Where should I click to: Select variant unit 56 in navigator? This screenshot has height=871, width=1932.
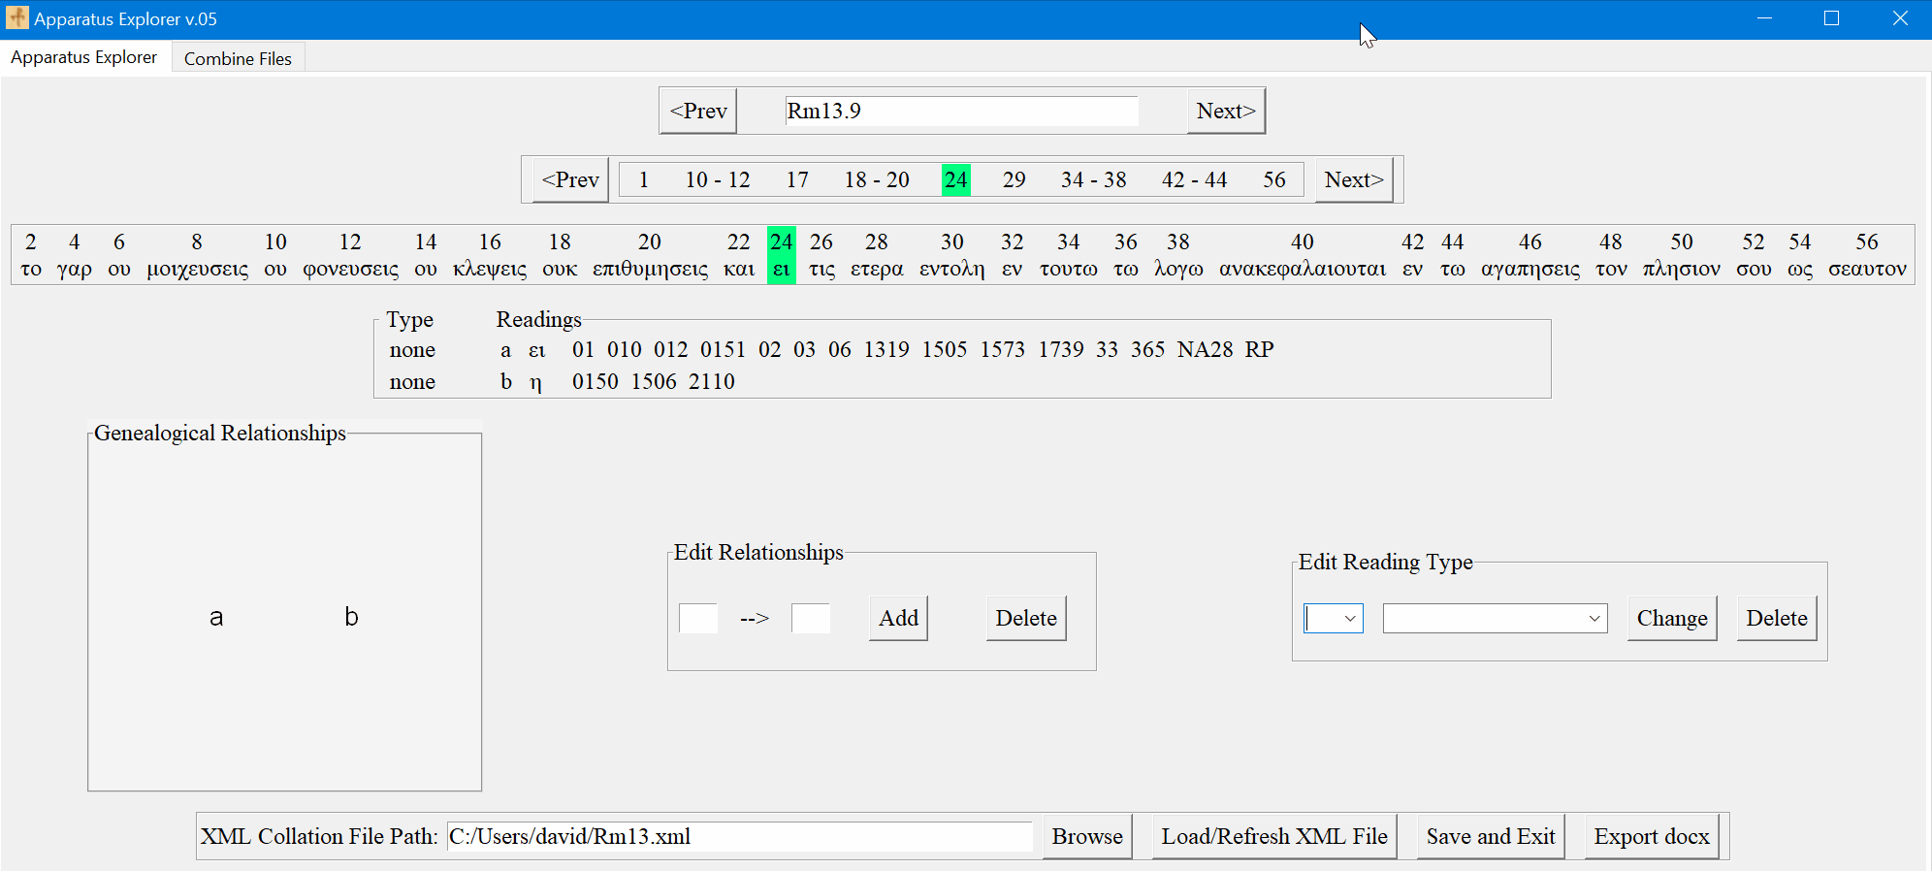click(1274, 179)
